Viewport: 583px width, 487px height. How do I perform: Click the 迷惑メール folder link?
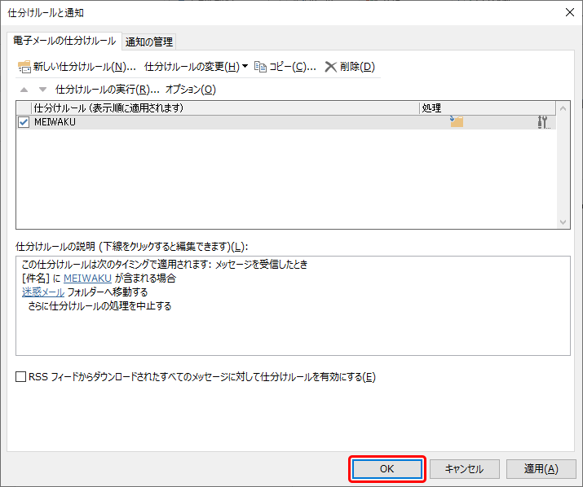(x=43, y=292)
